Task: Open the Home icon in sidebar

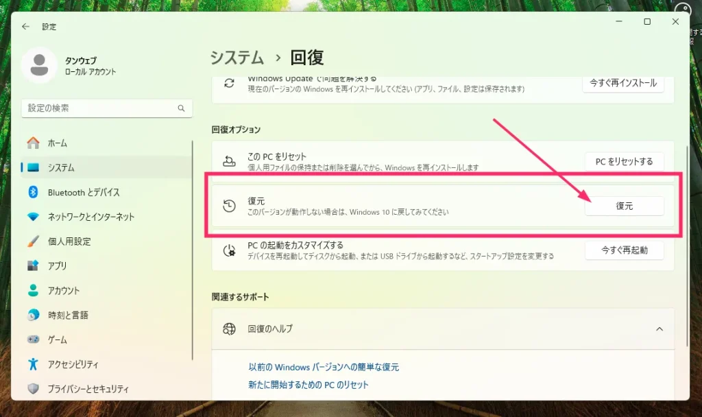Action: (33, 143)
